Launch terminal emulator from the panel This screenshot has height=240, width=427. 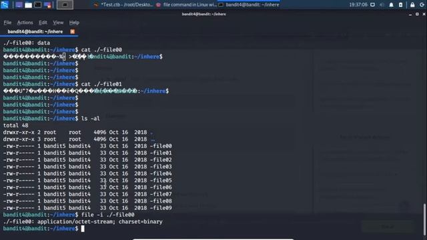38,5
